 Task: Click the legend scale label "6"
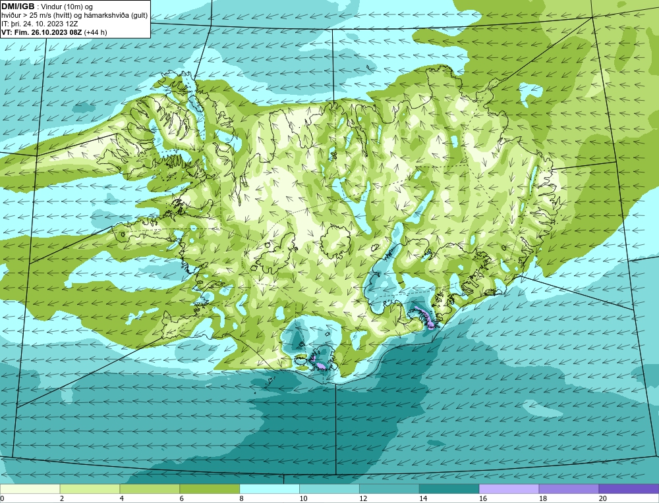[182, 498]
